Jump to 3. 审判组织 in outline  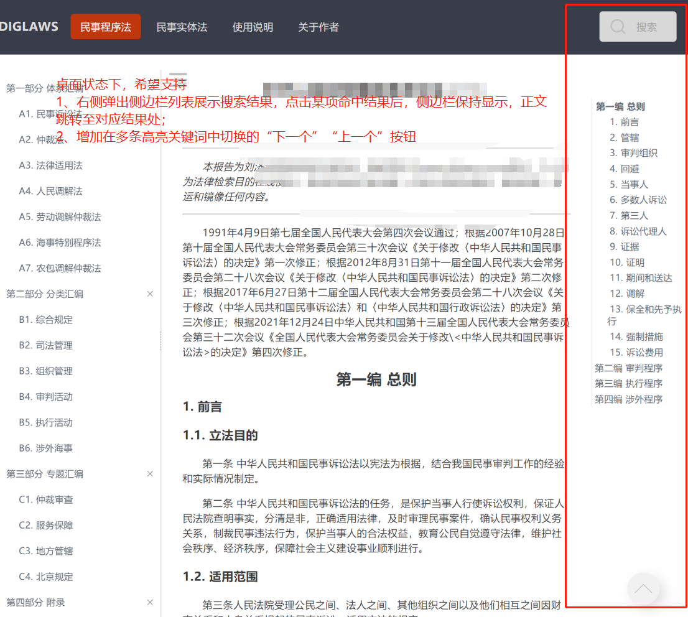[x=633, y=153]
